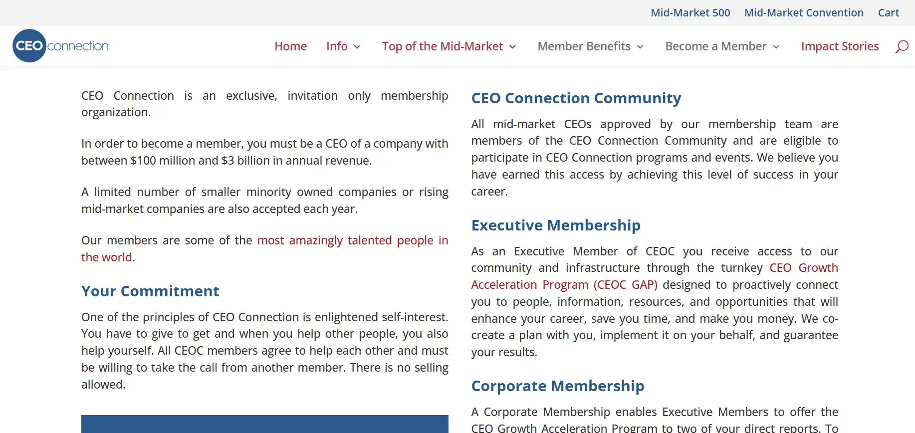The height and width of the screenshot is (433, 915).
Task: Click the CEO Connection logo
Action: coord(60,45)
